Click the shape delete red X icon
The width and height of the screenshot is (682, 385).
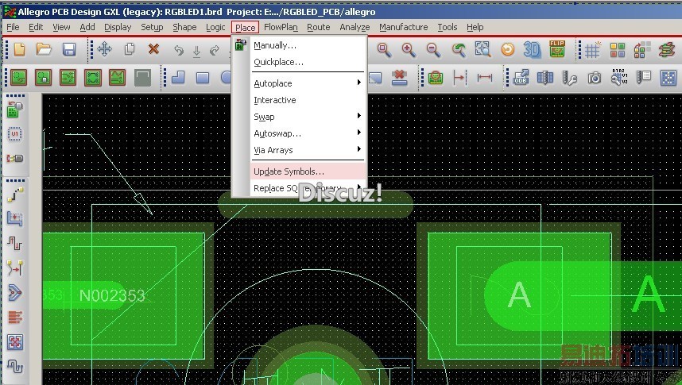(x=399, y=78)
